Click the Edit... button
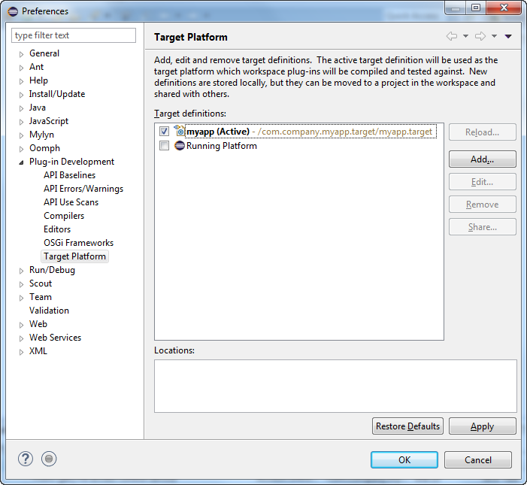527x485 pixels. click(x=483, y=182)
